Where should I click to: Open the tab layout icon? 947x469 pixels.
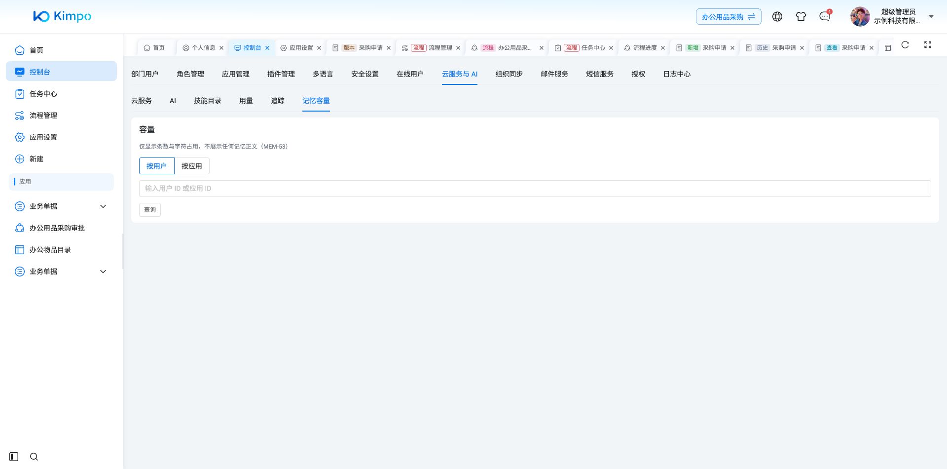(x=888, y=48)
